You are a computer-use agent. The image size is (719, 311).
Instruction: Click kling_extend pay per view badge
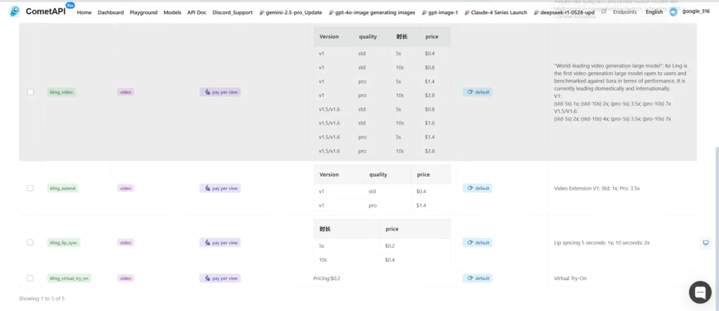220,188
